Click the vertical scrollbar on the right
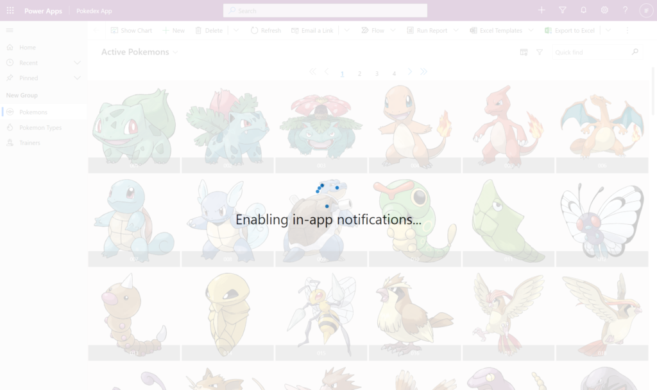Screen dimensions: 657x390 point(653,91)
